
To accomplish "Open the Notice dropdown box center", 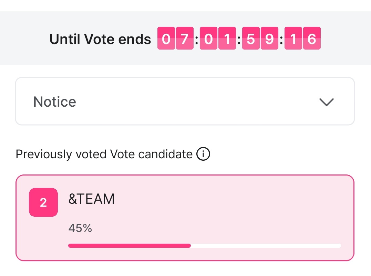I will [x=185, y=101].
